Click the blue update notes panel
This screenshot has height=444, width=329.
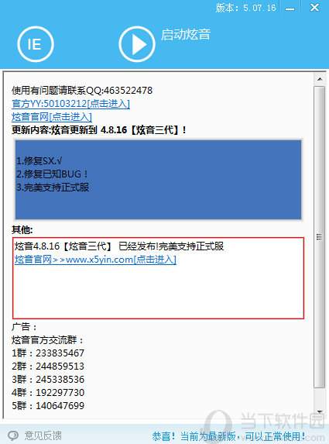(158, 180)
